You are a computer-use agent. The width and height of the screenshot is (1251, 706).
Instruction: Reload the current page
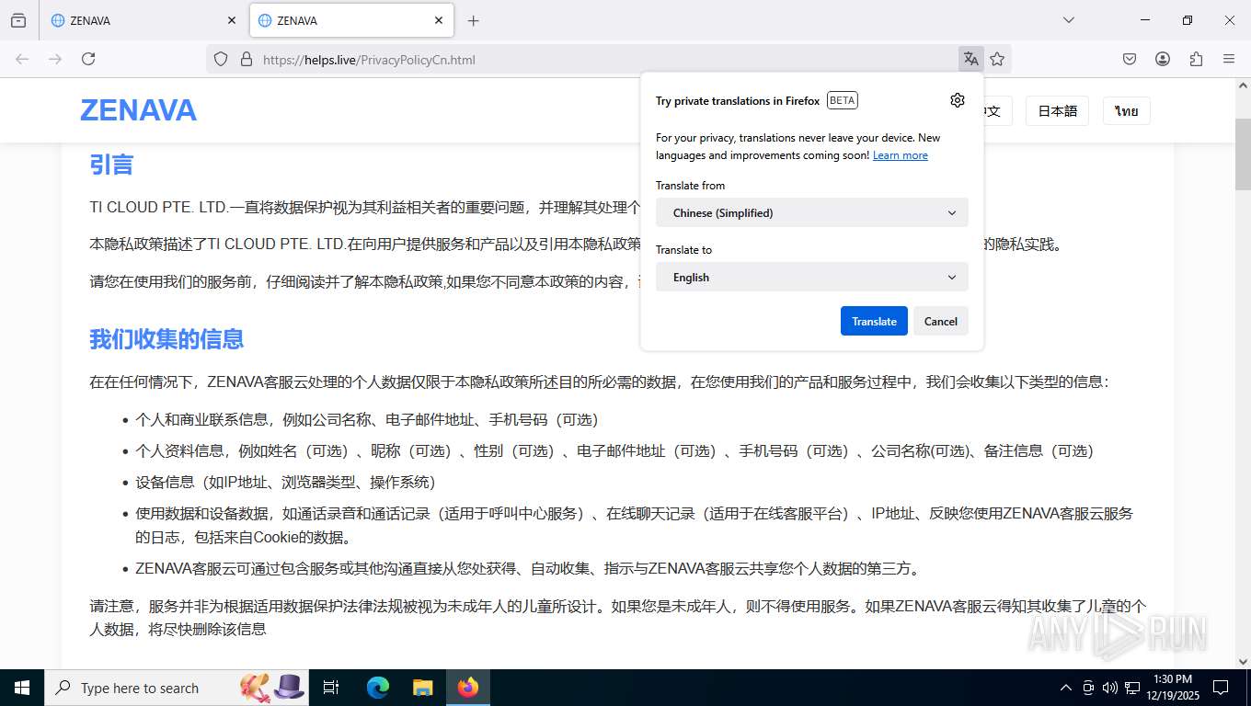88,59
